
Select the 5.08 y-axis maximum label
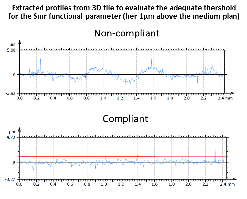coord(11,51)
